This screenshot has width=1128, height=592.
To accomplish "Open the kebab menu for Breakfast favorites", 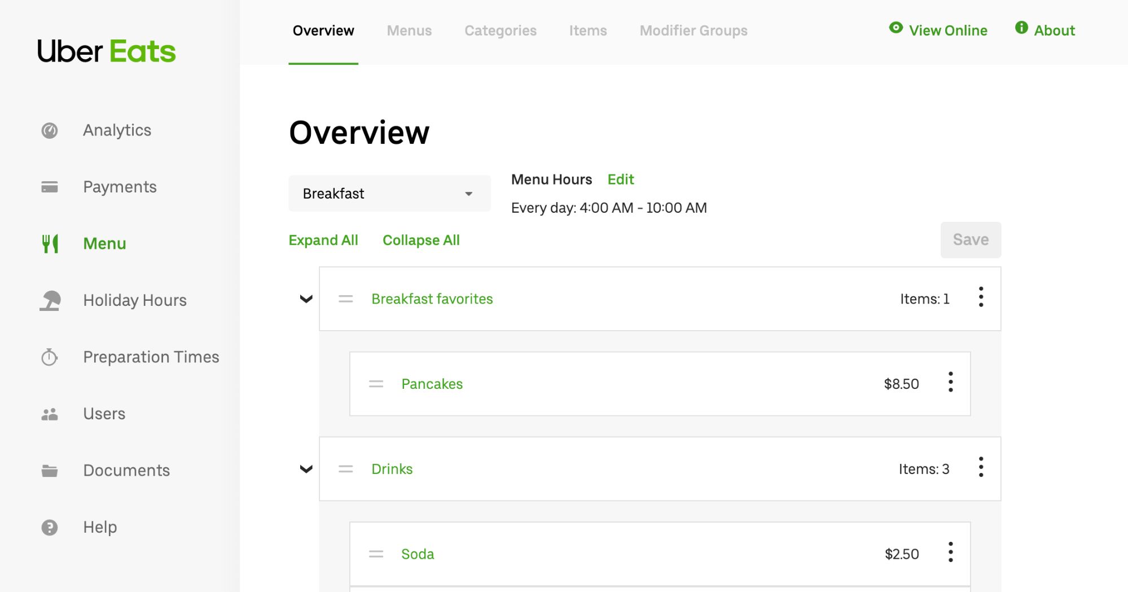I will click(981, 298).
